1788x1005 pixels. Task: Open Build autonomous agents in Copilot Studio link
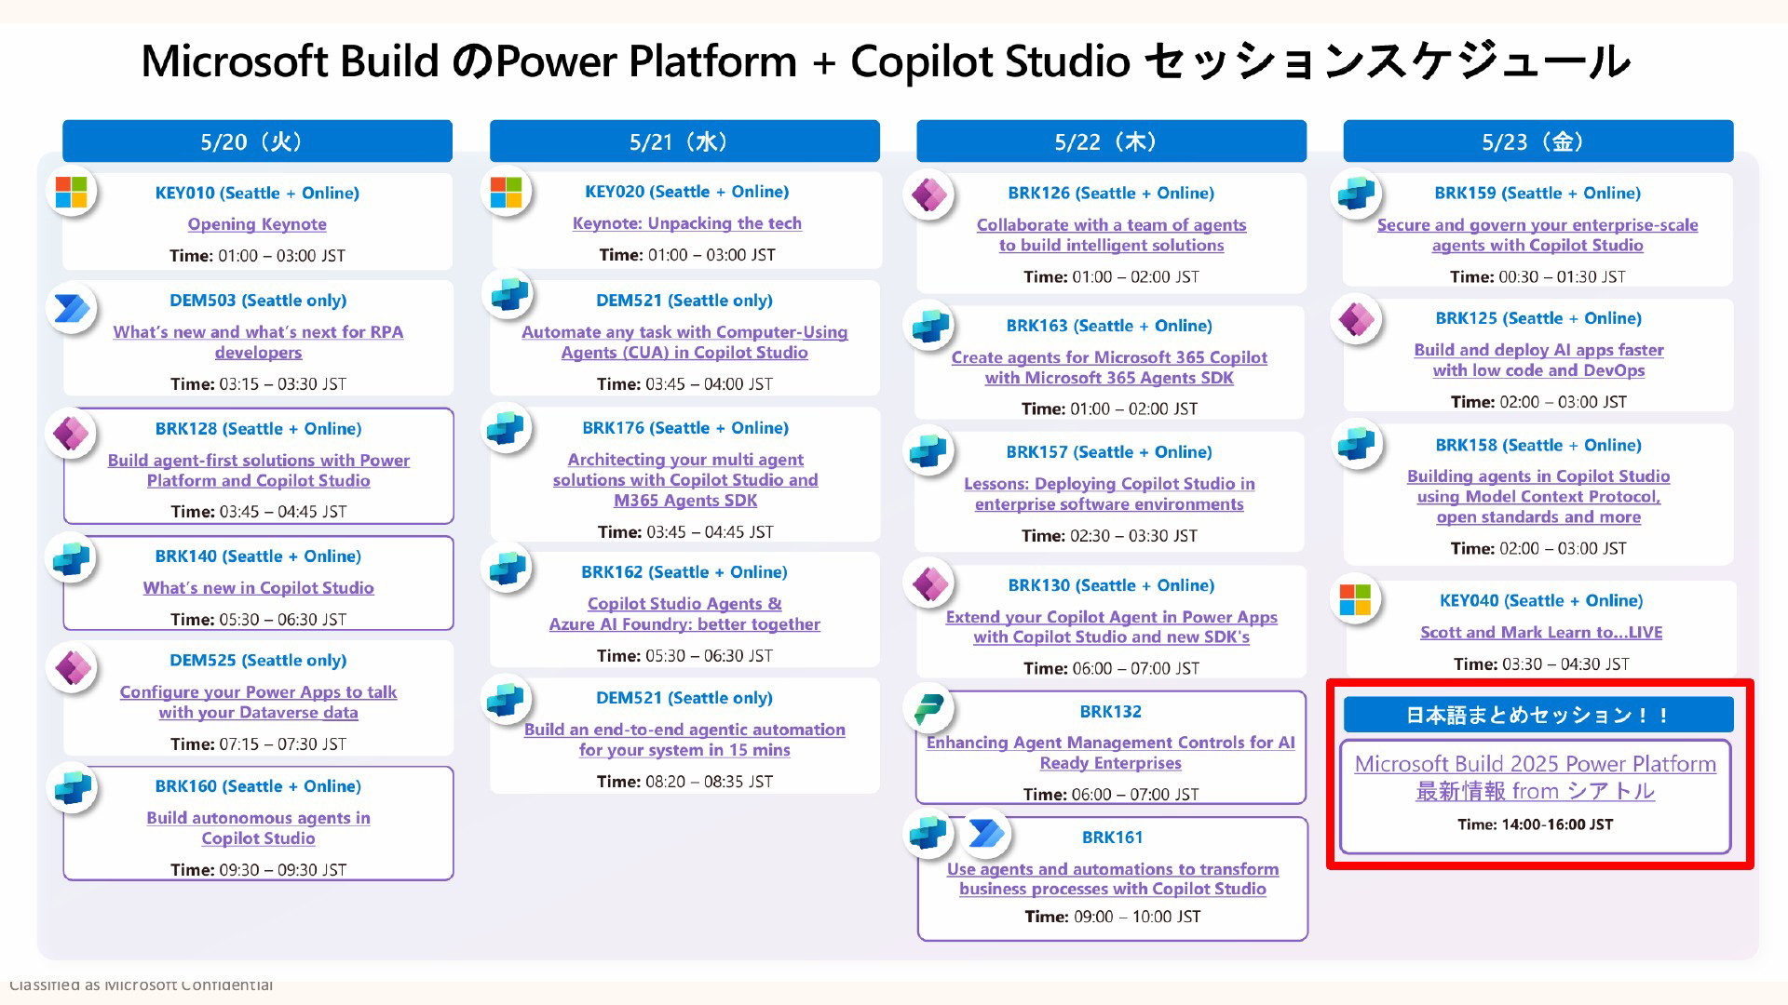258,828
